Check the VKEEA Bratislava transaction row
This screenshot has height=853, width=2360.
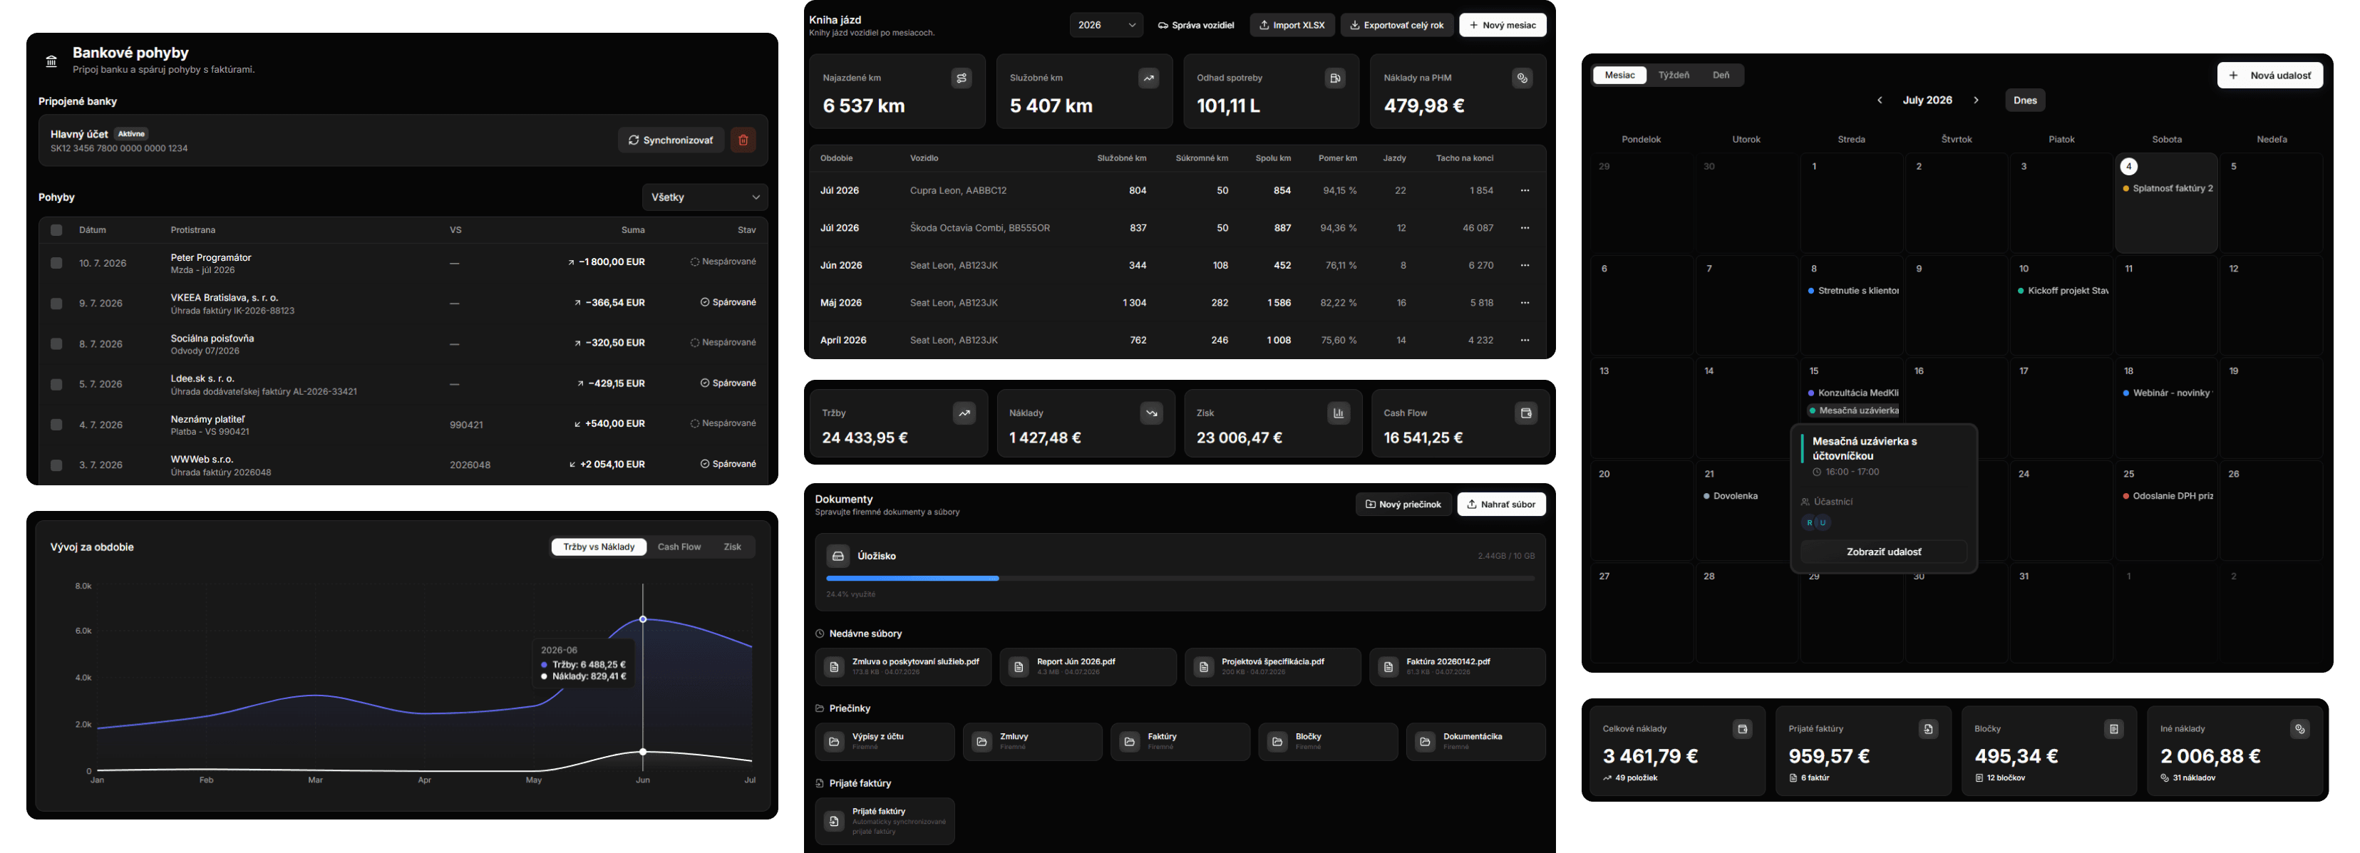point(56,304)
